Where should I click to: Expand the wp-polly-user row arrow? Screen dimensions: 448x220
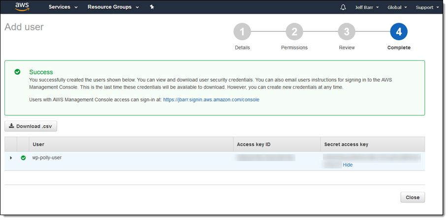pos(11,158)
